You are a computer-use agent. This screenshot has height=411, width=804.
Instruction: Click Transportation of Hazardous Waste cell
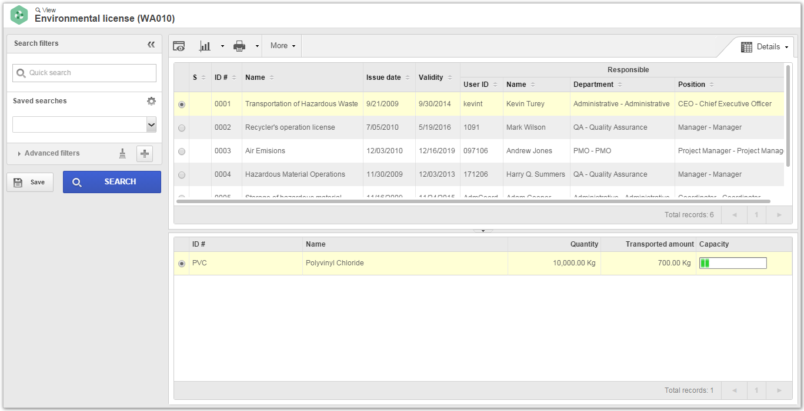coord(302,104)
